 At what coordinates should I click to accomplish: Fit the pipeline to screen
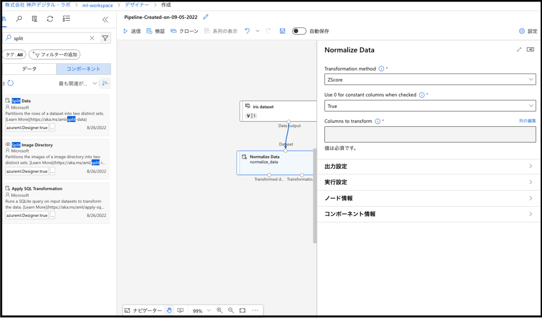pos(243,310)
